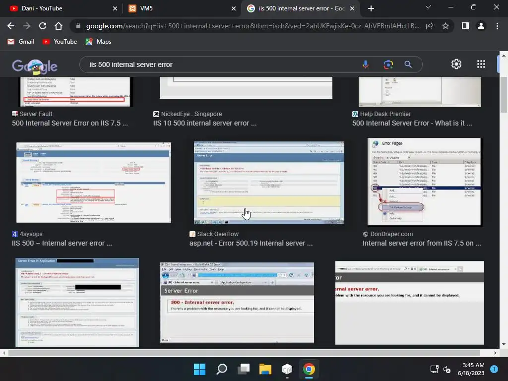508x381 pixels.
Task: Close the Google search tab
Action: 353,8
